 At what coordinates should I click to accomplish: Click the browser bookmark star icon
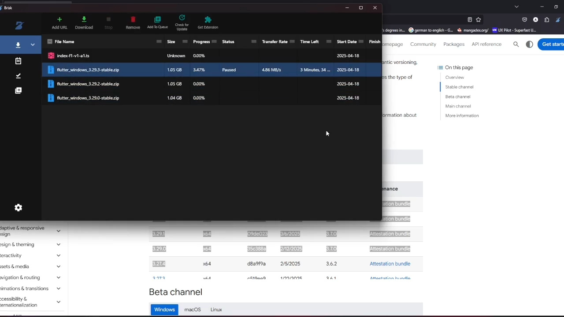coord(478,19)
